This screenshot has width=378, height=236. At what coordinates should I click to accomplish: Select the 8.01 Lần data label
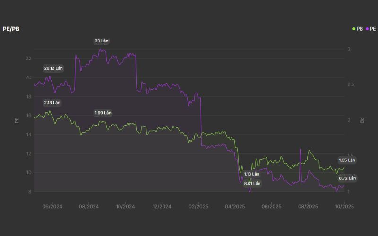252,183
